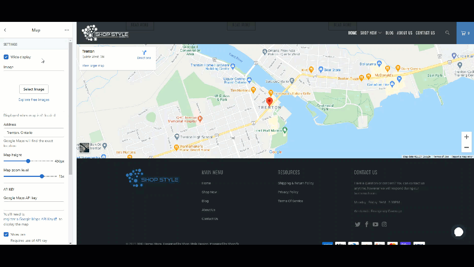Expand the Shop Now dropdown in header

point(371,33)
